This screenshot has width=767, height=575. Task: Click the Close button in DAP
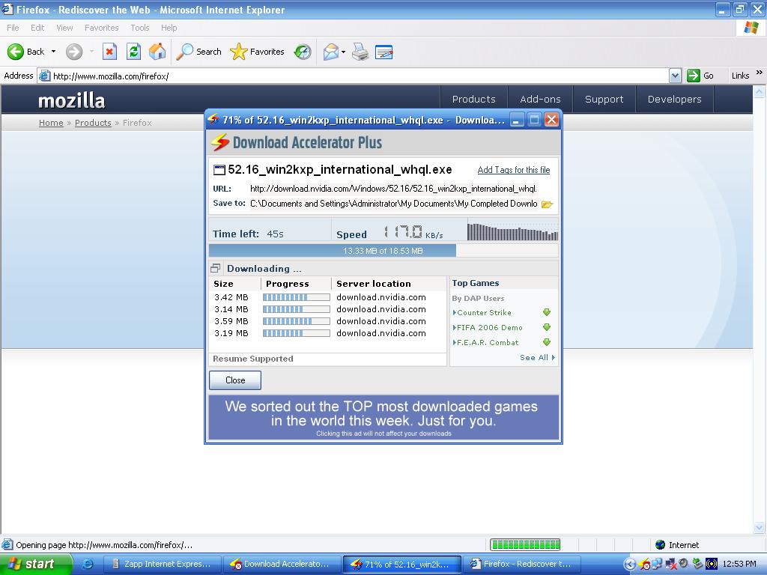click(235, 380)
